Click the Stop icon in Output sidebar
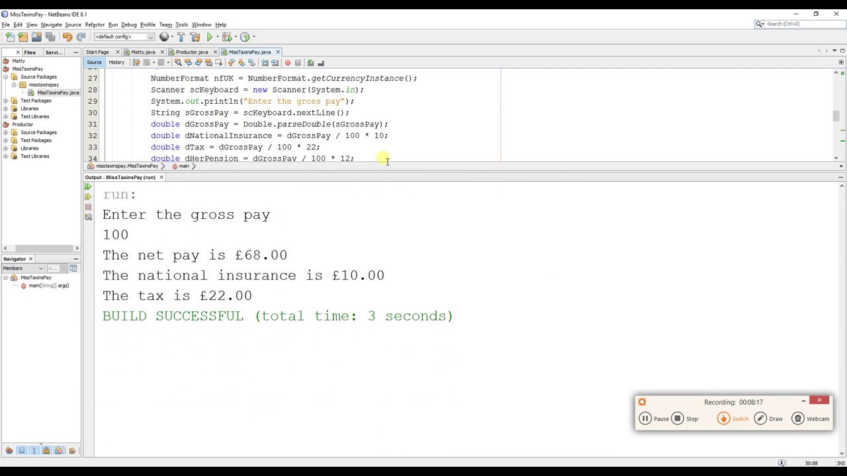Viewport: 847px width, 476px height. click(x=88, y=207)
